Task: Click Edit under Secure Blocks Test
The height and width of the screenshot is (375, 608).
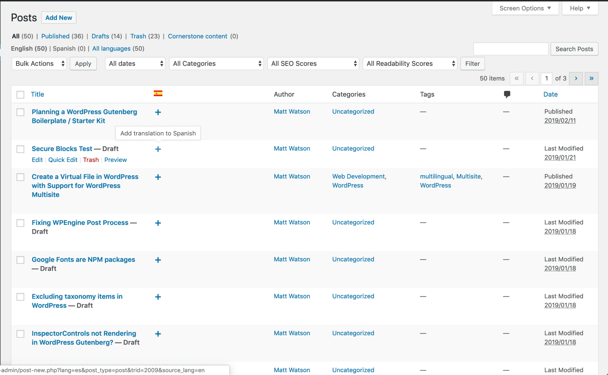Action: (x=37, y=160)
